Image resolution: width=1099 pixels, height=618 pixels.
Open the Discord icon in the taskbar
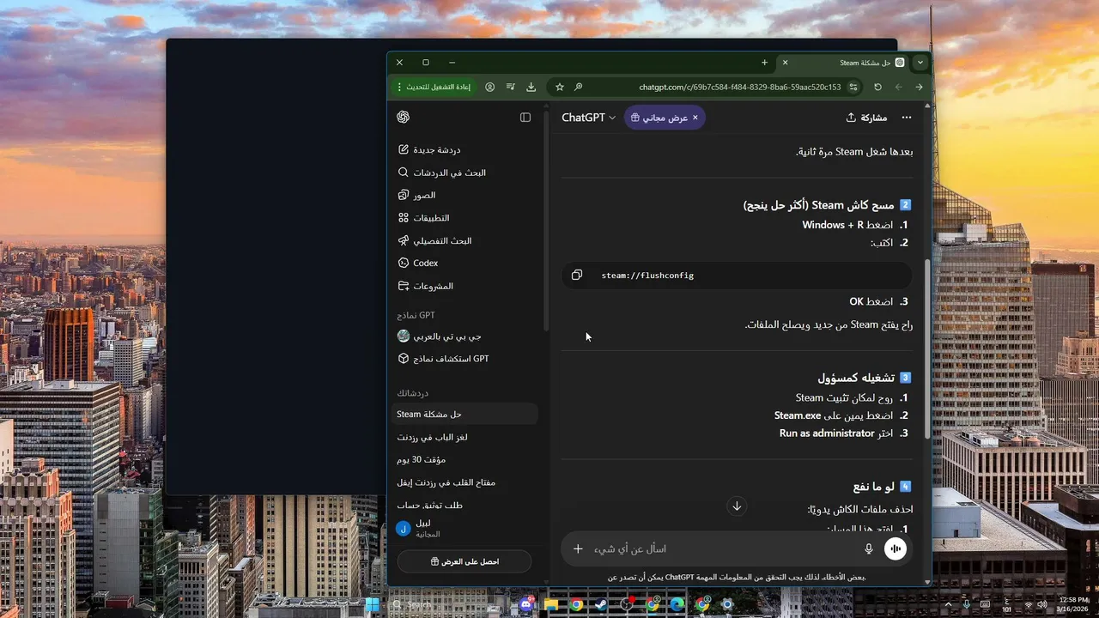pyautogui.click(x=526, y=604)
